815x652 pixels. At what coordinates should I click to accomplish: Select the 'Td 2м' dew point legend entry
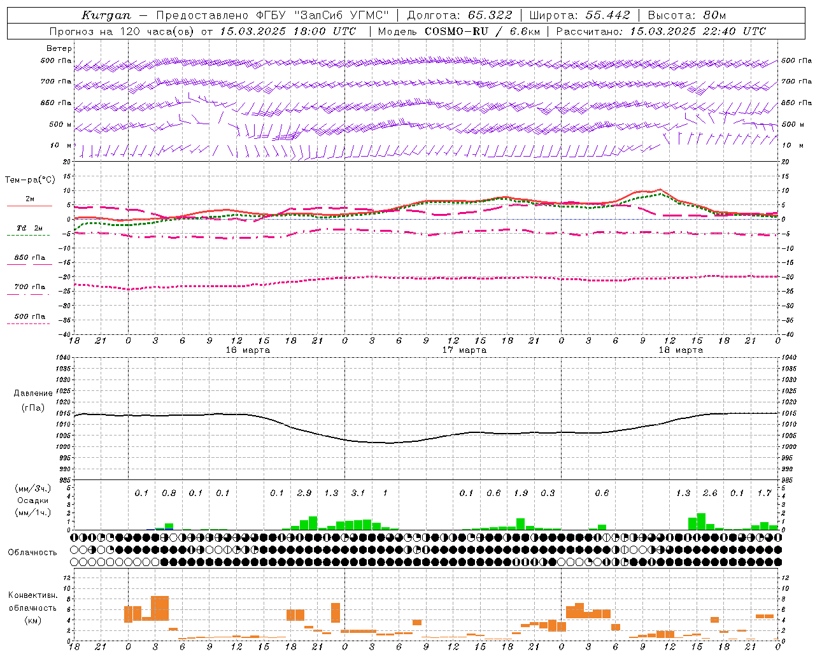pos(29,228)
